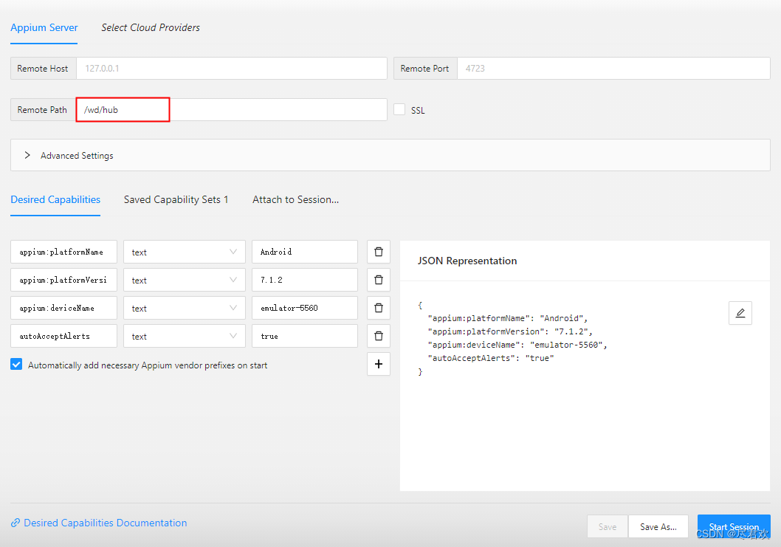Open type dropdown for appium:deviceName

185,308
